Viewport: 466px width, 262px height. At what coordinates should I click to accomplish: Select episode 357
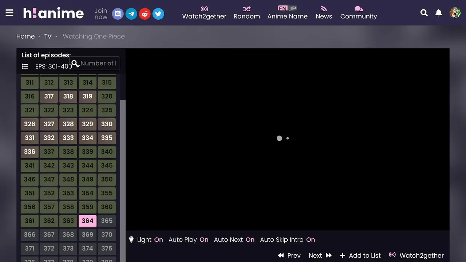49,207
